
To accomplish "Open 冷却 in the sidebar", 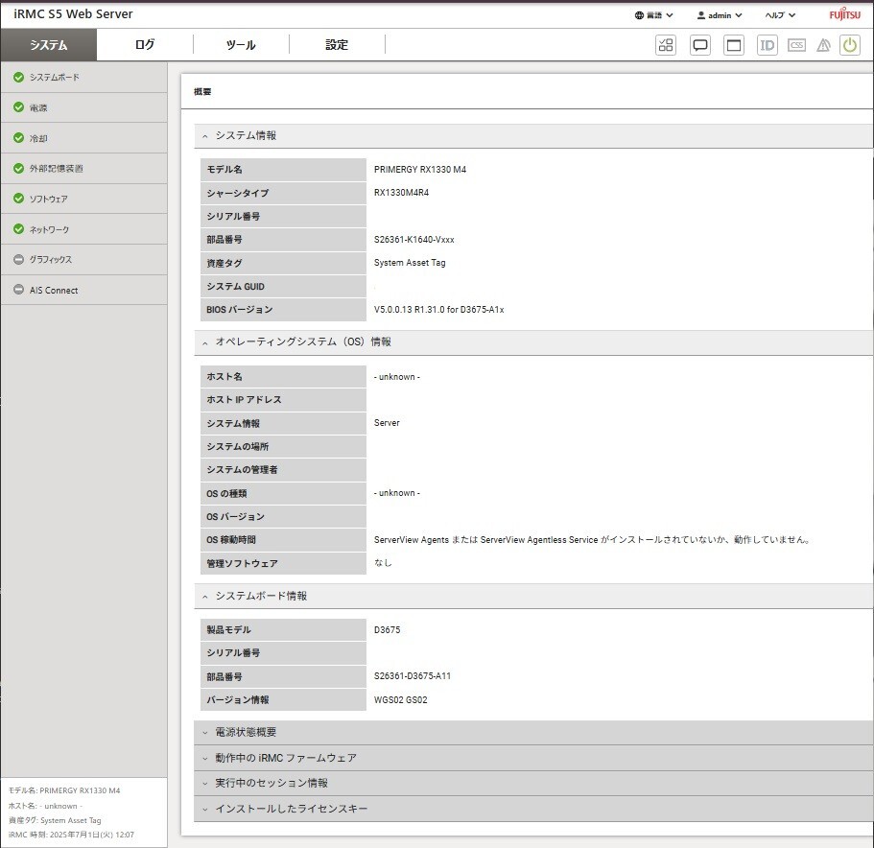I will pos(84,137).
